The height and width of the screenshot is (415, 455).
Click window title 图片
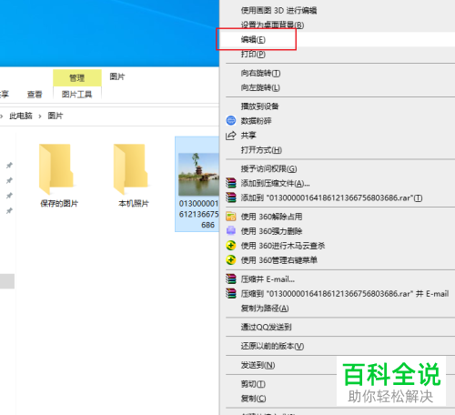click(x=117, y=76)
